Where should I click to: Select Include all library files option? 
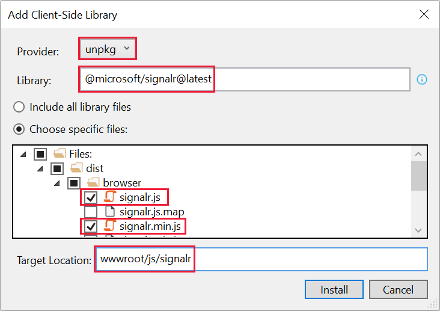[19, 107]
